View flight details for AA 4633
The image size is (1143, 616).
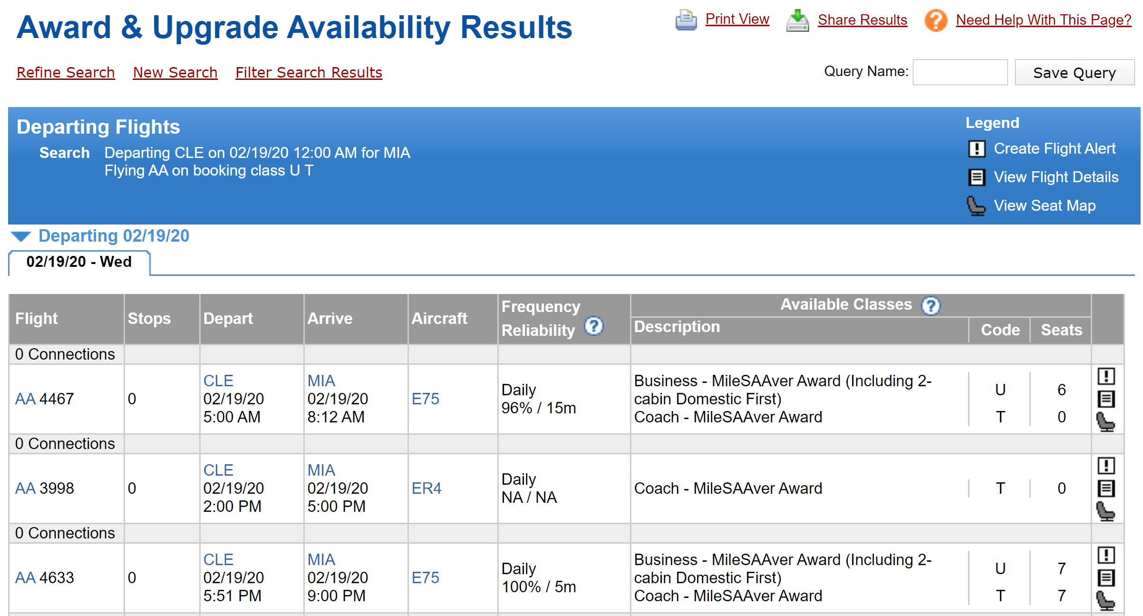[x=1106, y=578]
